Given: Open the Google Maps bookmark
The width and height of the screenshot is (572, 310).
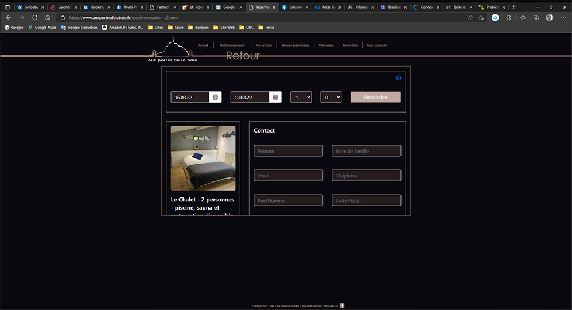Looking at the screenshot, I should 42,28.
